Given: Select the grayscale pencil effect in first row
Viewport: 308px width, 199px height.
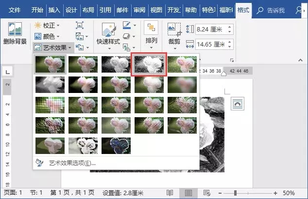Looking at the screenshot, I should [116, 64].
